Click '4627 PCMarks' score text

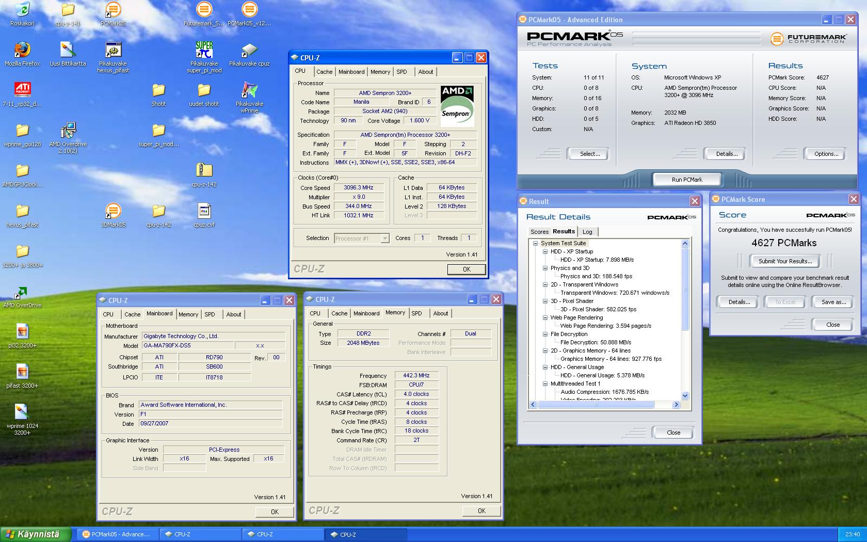pyautogui.click(x=784, y=243)
